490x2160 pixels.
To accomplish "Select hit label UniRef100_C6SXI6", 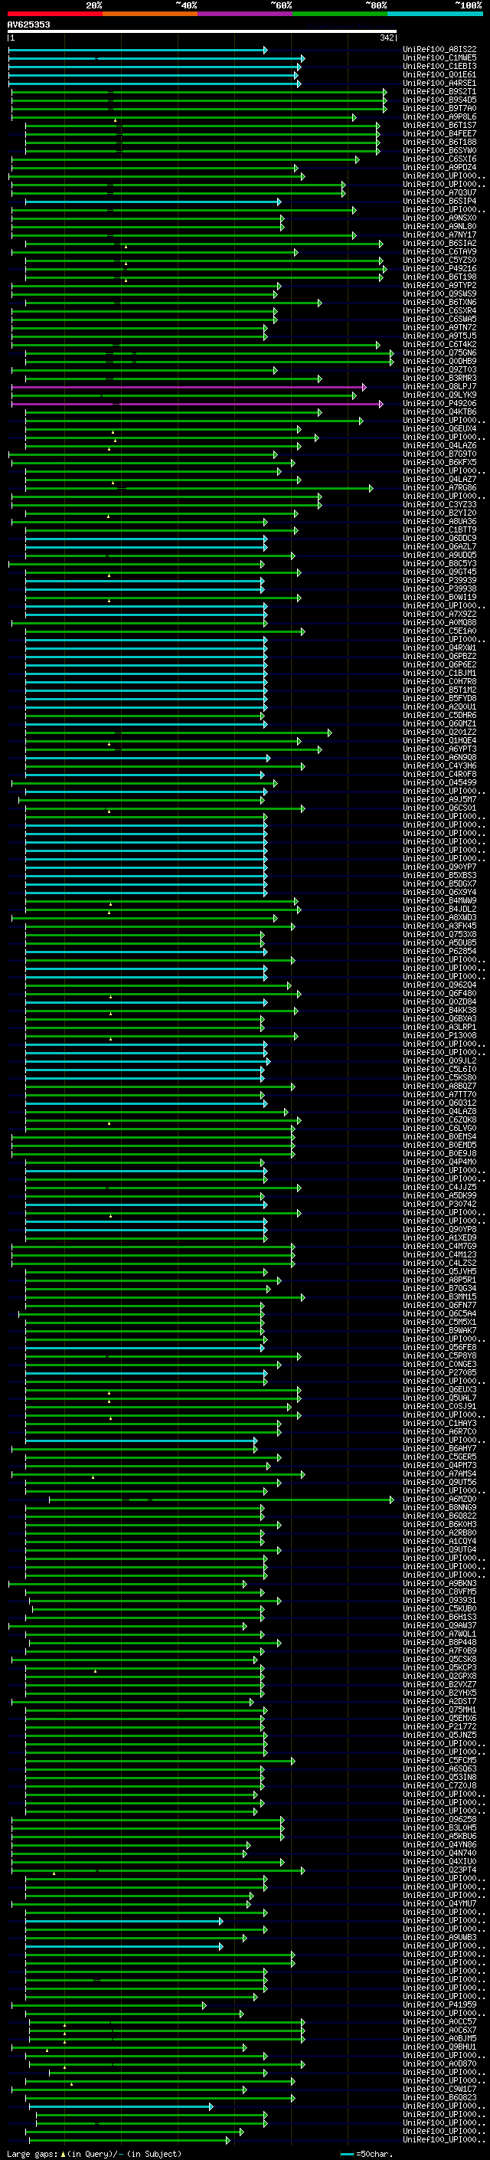I will [439, 159].
